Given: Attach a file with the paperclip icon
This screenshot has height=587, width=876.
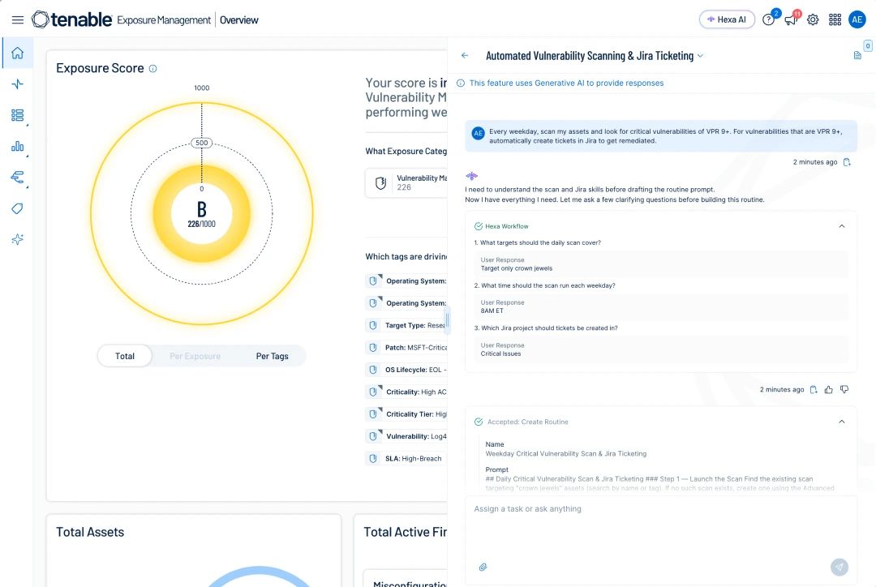Looking at the screenshot, I should click(483, 567).
